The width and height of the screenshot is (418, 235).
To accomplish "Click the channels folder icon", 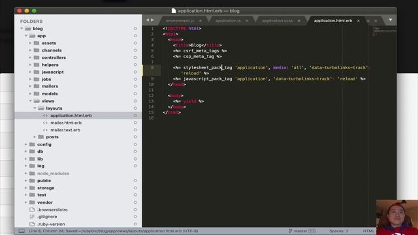I will pyautogui.click(x=37, y=50).
